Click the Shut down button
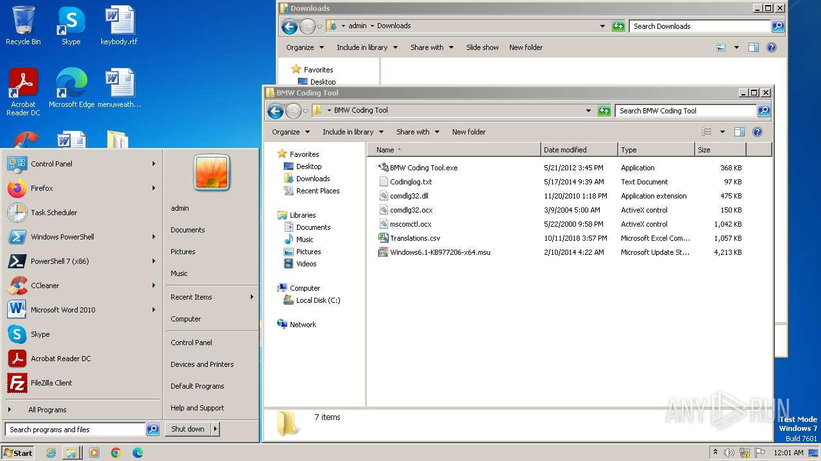Image resolution: width=821 pixels, height=461 pixels. pos(188,429)
